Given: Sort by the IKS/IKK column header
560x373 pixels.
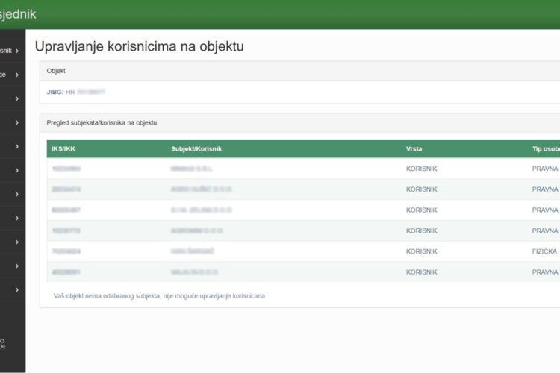Looking at the screenshot, I should (x=63, y=148).
